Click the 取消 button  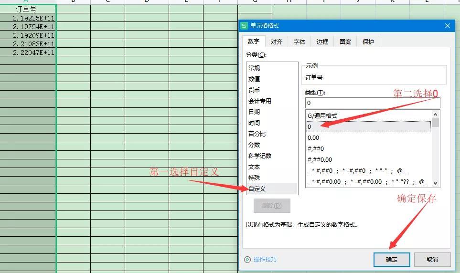pos(432,260)
